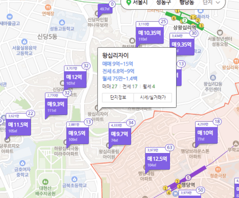Click 성동고등학교 school icon

62,22
